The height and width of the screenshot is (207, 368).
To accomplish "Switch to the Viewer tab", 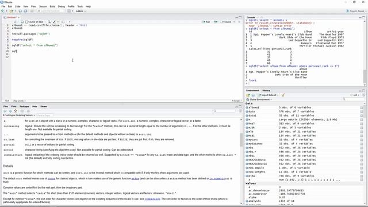I will 44,106.
